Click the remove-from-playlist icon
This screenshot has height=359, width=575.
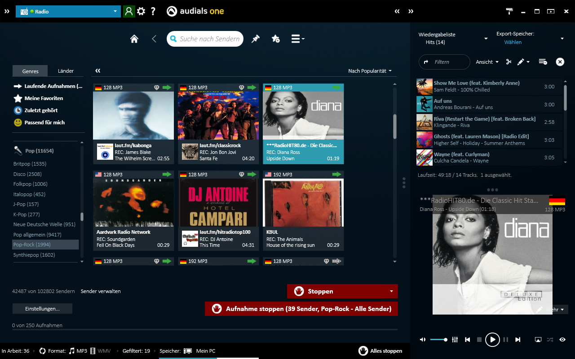(543, 62)
